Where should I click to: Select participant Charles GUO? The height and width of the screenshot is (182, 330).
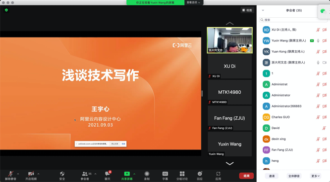pos(293,117)
